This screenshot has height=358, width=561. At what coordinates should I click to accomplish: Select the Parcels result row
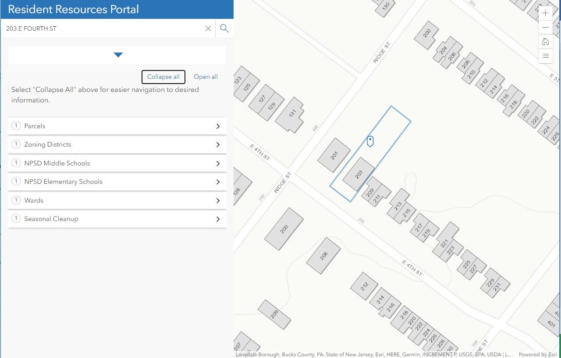[x=110, y=126]
